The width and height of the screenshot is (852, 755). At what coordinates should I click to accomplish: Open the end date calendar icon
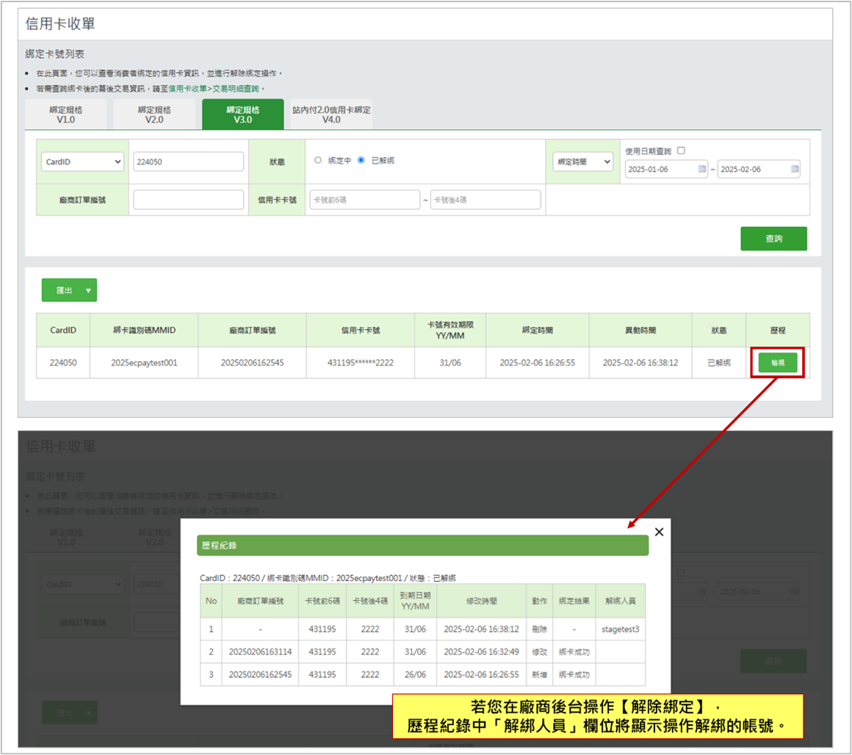794,169
